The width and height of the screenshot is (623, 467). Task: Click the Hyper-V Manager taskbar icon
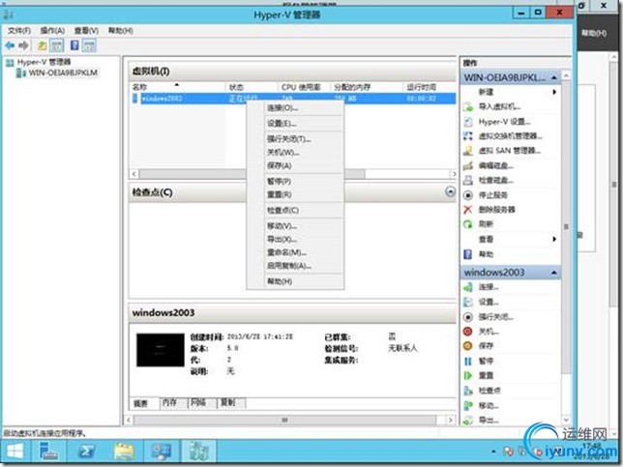198,452
